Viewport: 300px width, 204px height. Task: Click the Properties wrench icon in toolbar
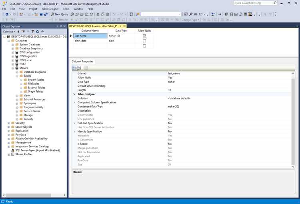pyautogui.click(x=191, y=14)
